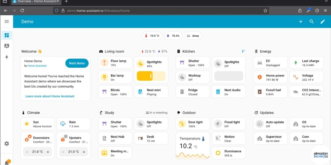
Task: Click the pencil edit dashboard icon
Action: (323, 21)
